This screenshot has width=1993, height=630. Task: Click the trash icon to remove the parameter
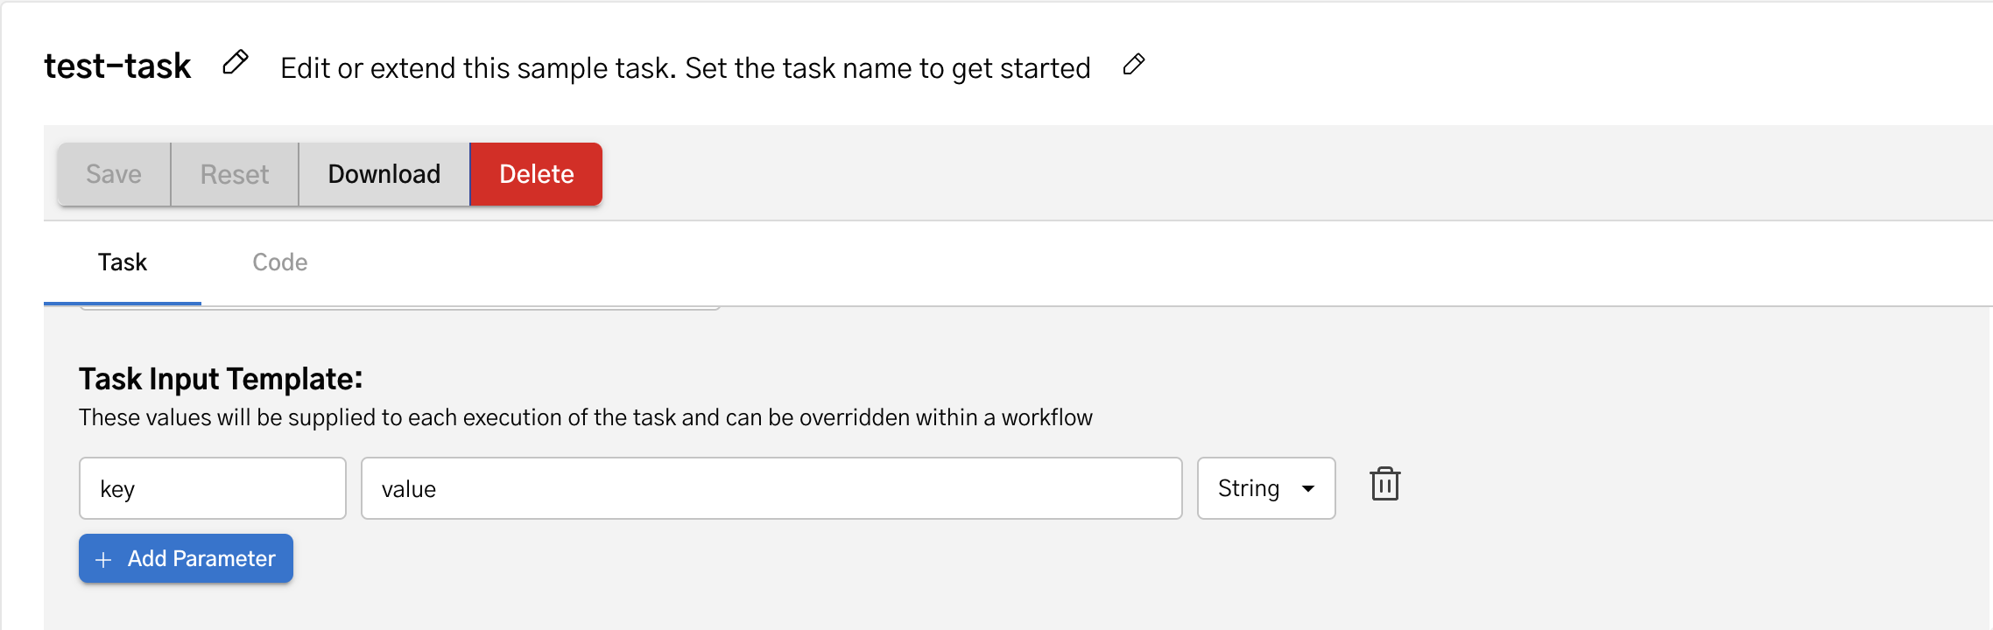(1384, 484)
